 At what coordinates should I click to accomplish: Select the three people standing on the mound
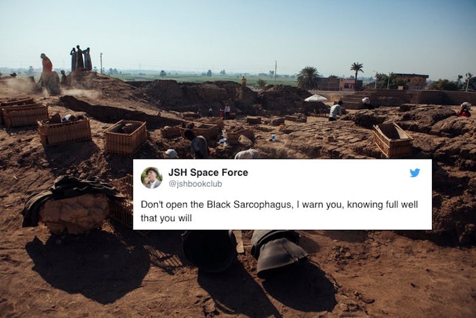(81, 58)
